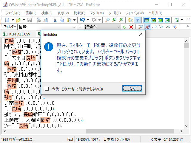Toggle the Match Case Aa button
191x143 pixels.
point(147,27)
